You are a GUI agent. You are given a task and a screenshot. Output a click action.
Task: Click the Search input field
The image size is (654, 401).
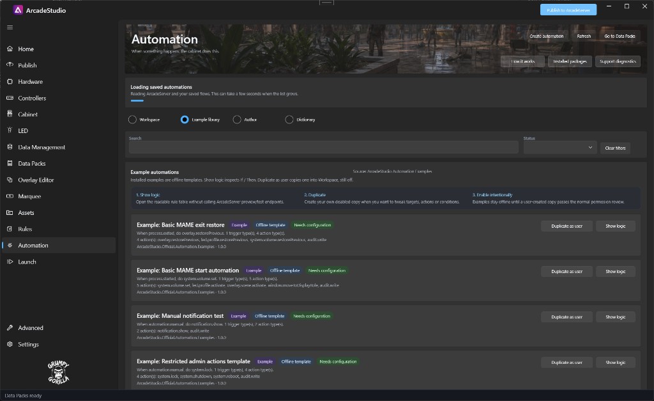pyautogui.click(x=324, y=148)
